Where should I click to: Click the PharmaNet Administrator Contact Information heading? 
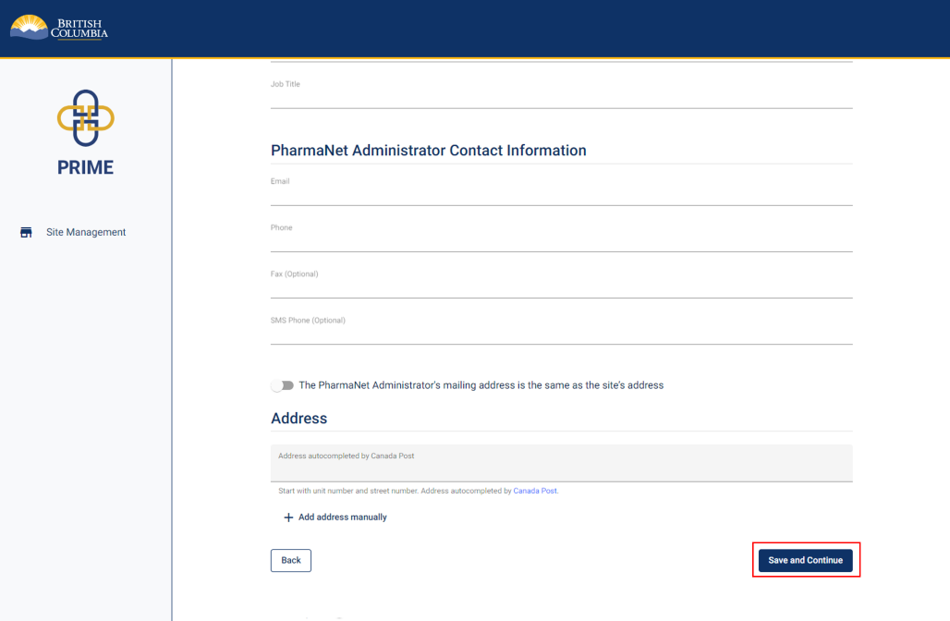(428, 151)
